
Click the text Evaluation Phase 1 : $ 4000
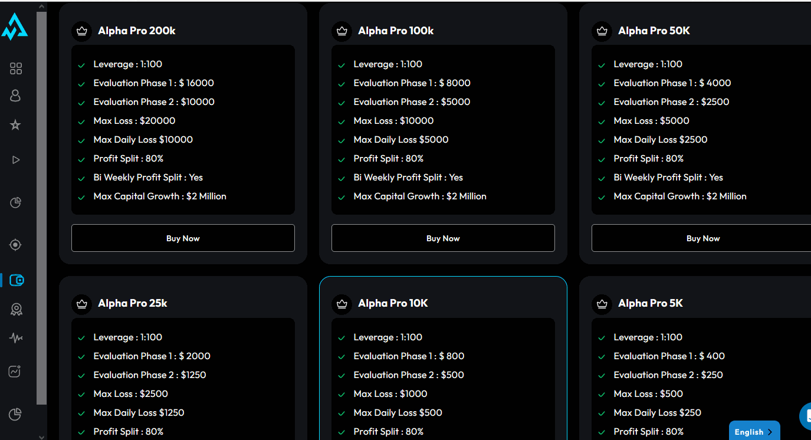672,83
